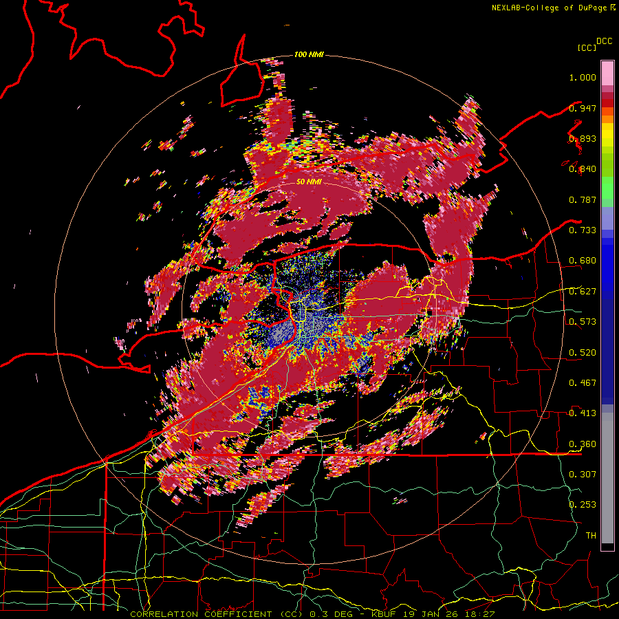The width and height of the screenshot is (619, 619).
Task: Click the 0.360 scale value
Action: pyautogui.click(x=583, y=444)
